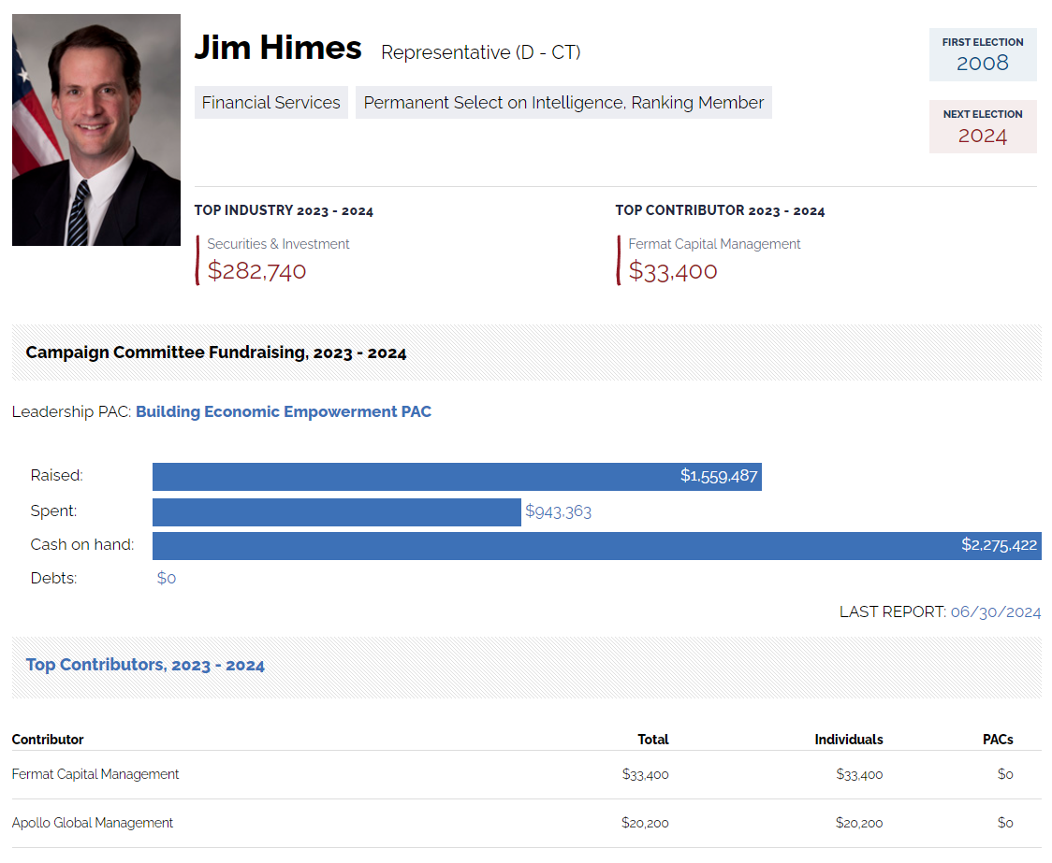Click the Spent $943,363 bar
This screenshot has width=1052, height=863.
[337, 511]
